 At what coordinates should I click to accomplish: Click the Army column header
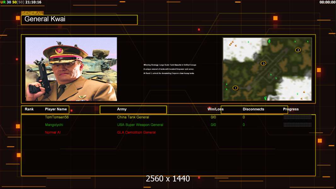[x=122, y=109]
